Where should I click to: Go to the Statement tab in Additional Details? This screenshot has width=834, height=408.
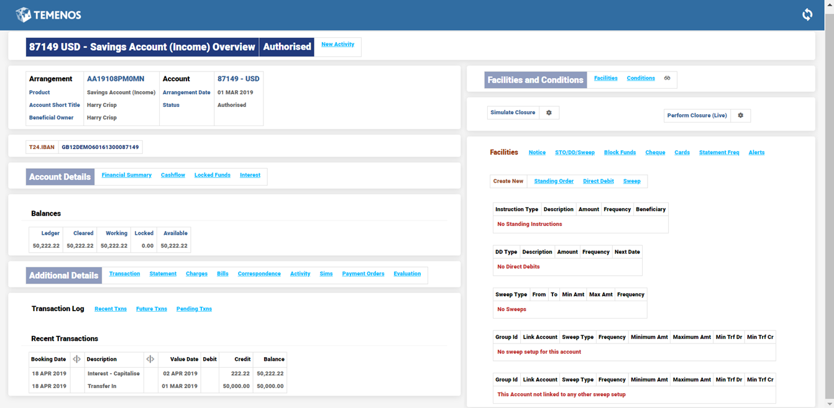(163, 274)
